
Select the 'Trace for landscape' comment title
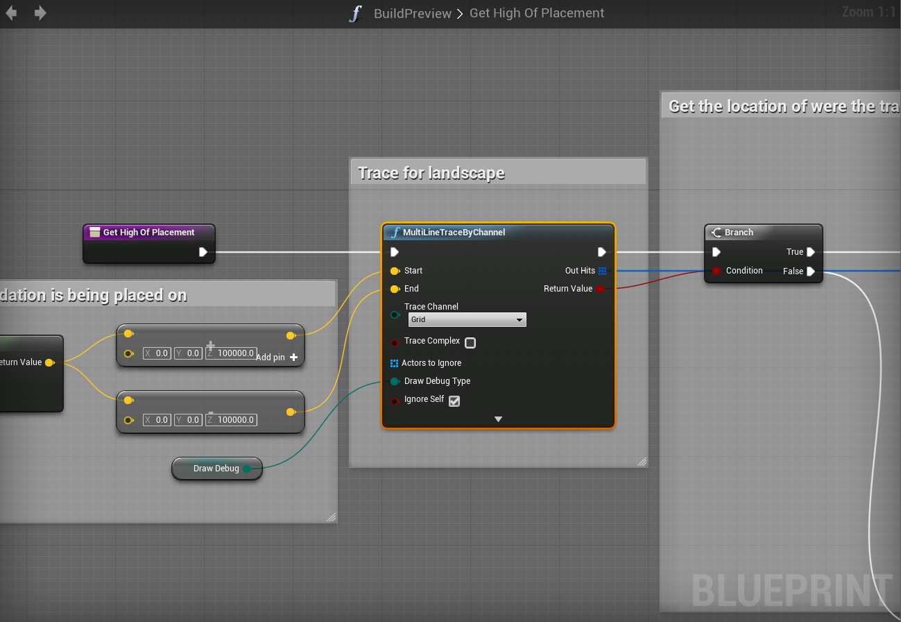pyautogui.click(x=431, y=173)
